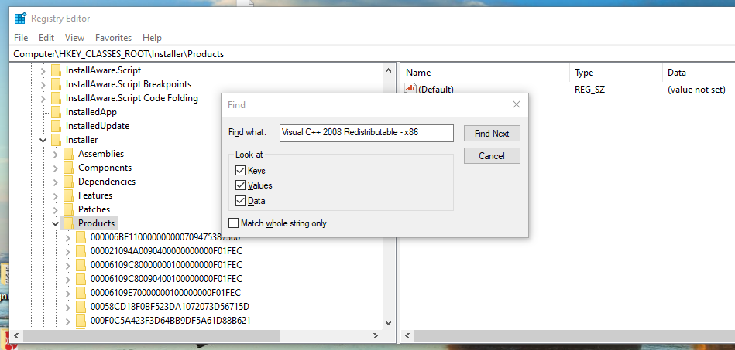
Task: Open the Edit menu
Action: [46, 38]
